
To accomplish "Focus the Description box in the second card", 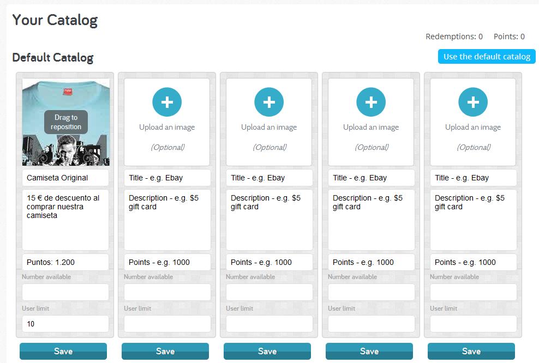I will coord(167,220).
